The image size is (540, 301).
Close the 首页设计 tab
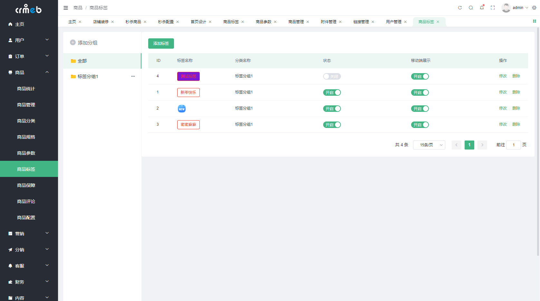[210, 22]
